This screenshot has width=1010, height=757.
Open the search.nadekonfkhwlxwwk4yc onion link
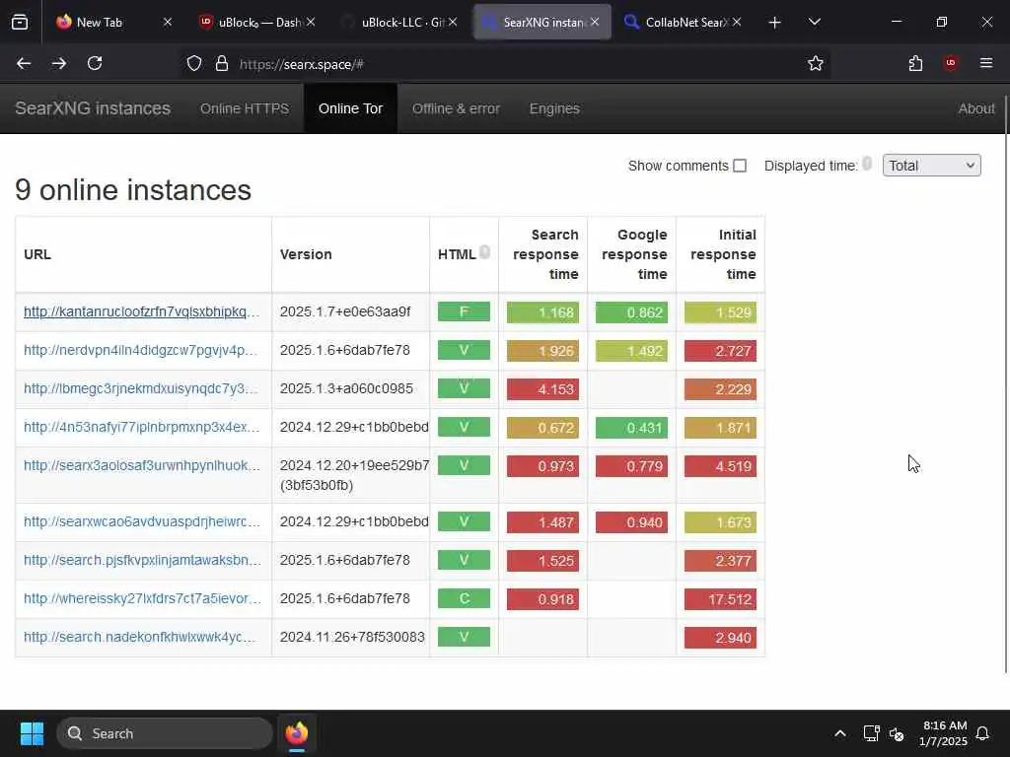tap(140, 637)
